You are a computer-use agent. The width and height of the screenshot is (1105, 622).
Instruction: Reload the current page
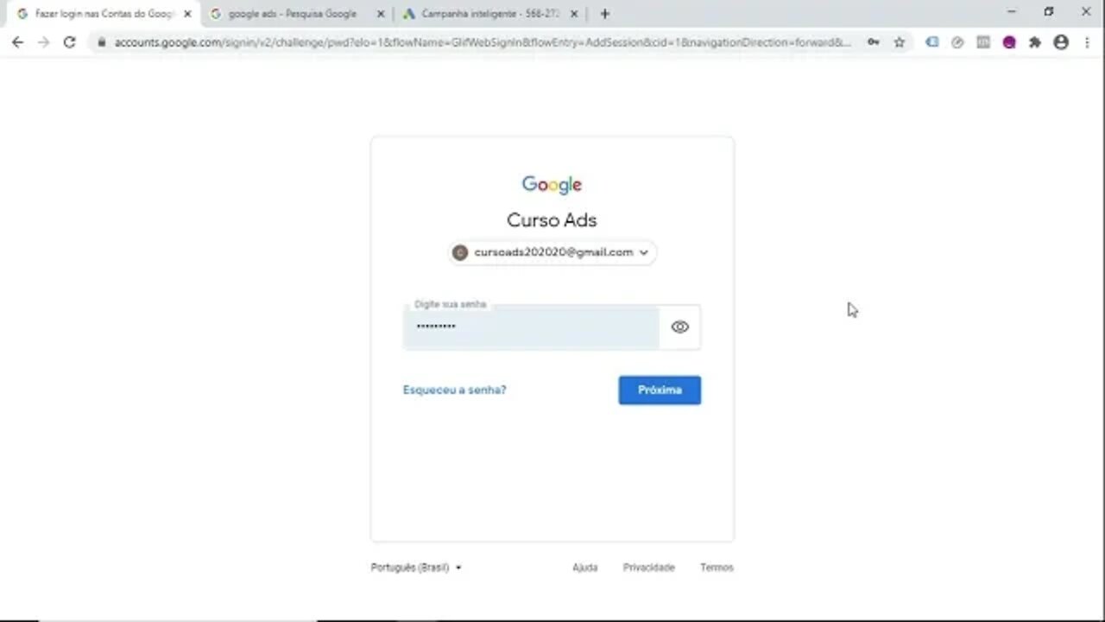(70, 42)
